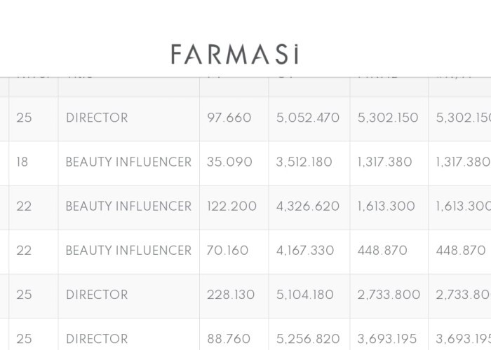Click BEAUTY INFLUENCER in the 35.090 row
Screen dimensions: 491x350
(128, 162)
